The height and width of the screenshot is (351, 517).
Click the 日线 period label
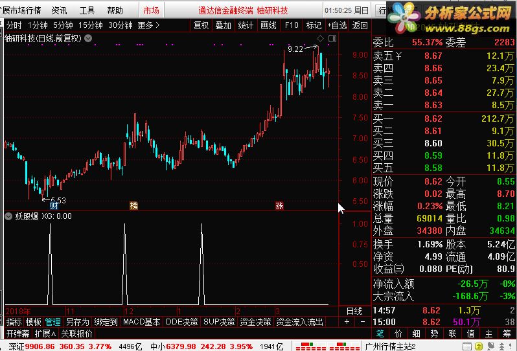[354, 311]
